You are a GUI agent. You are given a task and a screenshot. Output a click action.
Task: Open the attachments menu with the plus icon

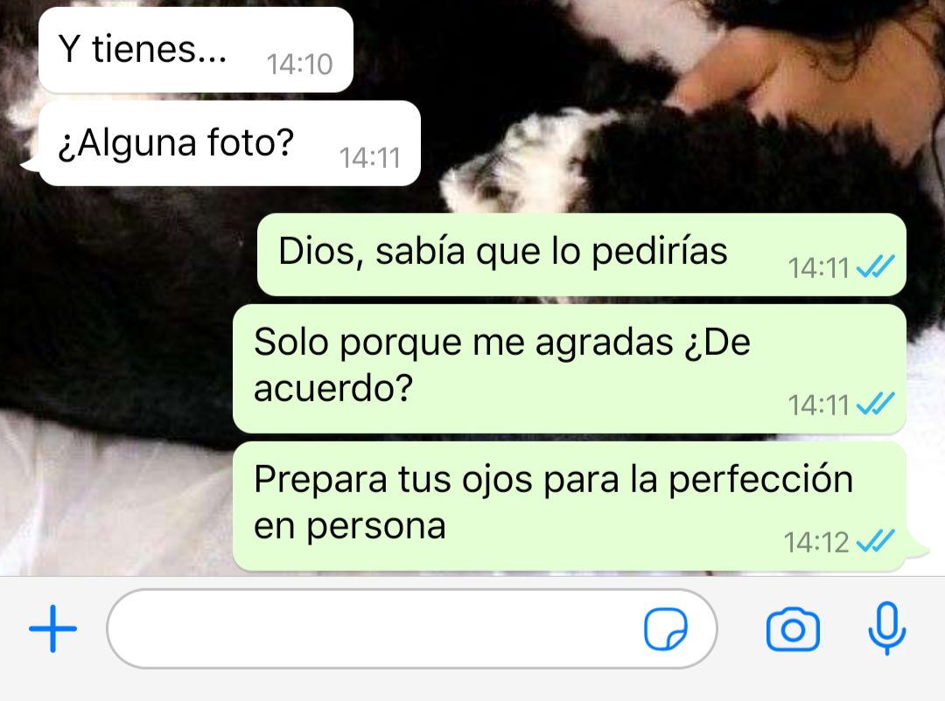[x=53, y=628]
